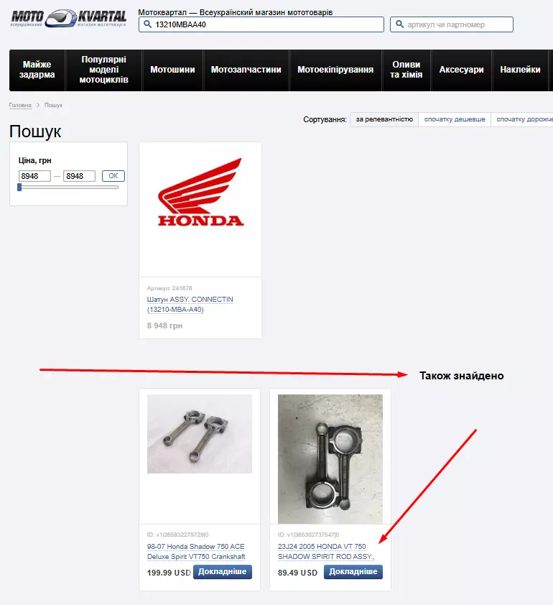Image resolution: width=553 pixels, height=605 pixels.
Task: Open the two connecting rods photo
Action: click(x=200, y=434)
